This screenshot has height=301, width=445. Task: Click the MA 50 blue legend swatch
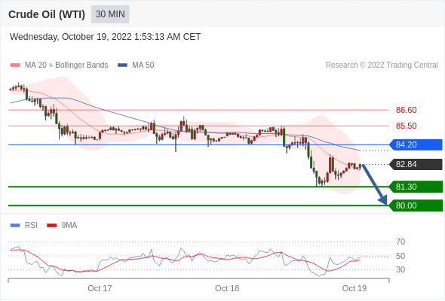tap(122, 65)
